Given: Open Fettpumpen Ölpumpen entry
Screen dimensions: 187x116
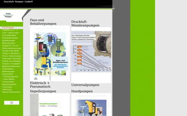Looking at the screenshot, I should tap(12, 58).
